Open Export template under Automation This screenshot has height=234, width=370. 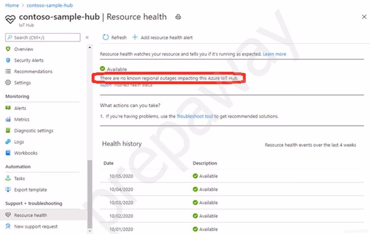(x=30, y=190)
